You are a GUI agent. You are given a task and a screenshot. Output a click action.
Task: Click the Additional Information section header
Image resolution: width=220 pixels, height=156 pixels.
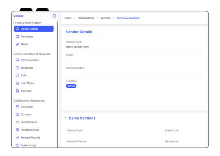pos(29,101)
